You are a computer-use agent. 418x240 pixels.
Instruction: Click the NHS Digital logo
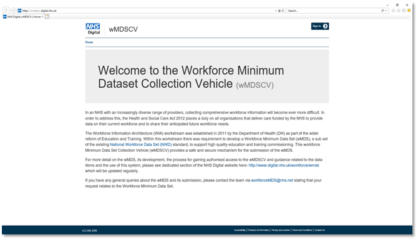pos(93,29)
